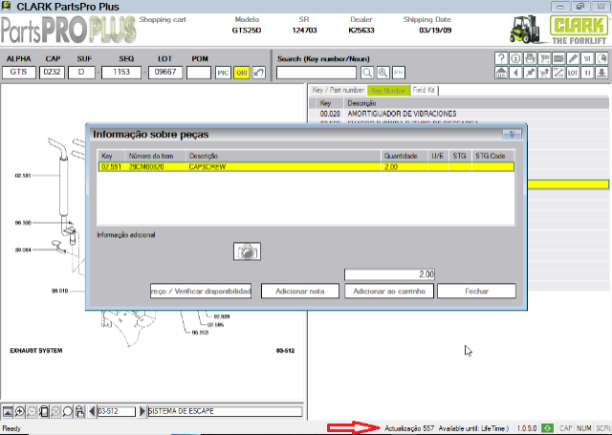Click the FH icon next to search
The image size is (612, 435).
pos(399,73)
